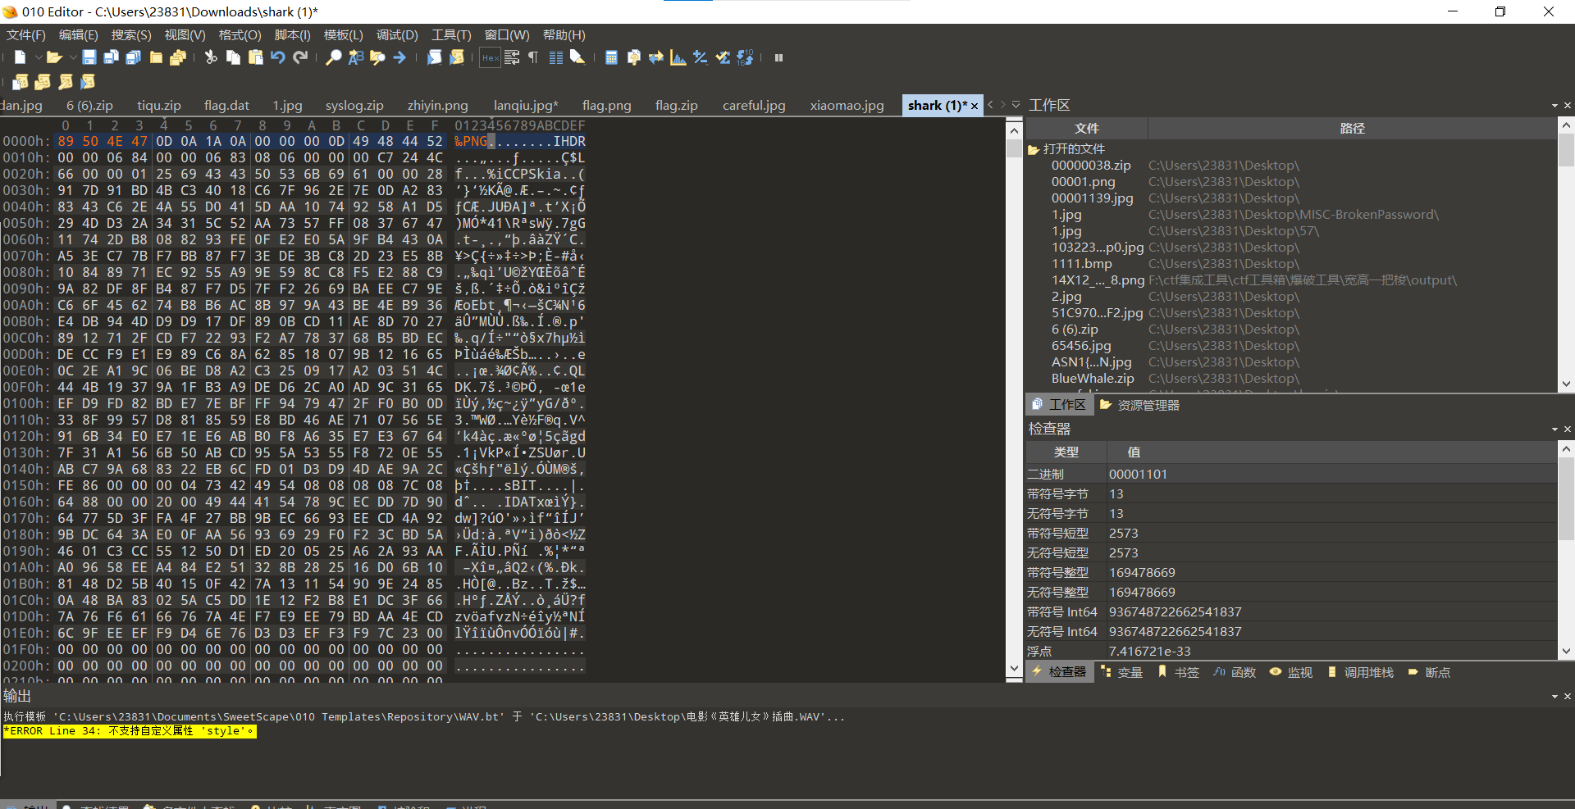1575x809 pixels.
Task: Click the Checksum checkmark icon
Action: coord(723,57)
